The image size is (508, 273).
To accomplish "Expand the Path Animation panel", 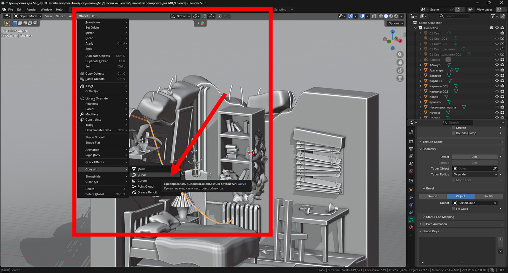I will [x=436, y=224].
